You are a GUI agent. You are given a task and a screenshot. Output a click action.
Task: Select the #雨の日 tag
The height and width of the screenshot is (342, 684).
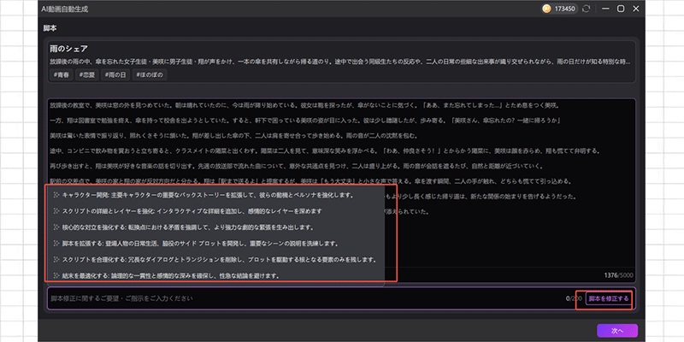[x=117, y=76]
